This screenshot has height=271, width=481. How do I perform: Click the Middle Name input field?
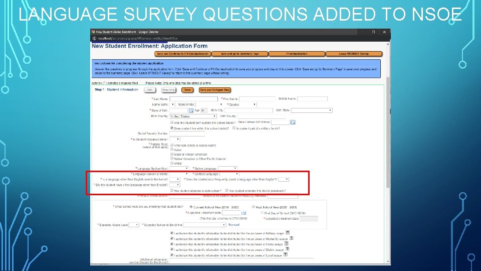(312, 99)
